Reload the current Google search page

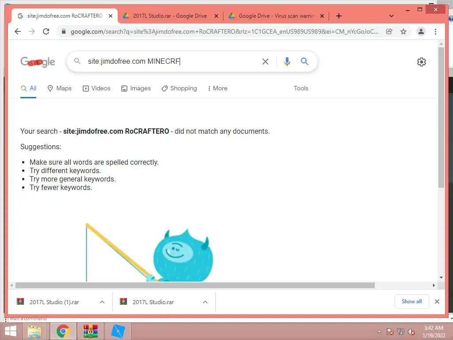[x=46, y=31]
